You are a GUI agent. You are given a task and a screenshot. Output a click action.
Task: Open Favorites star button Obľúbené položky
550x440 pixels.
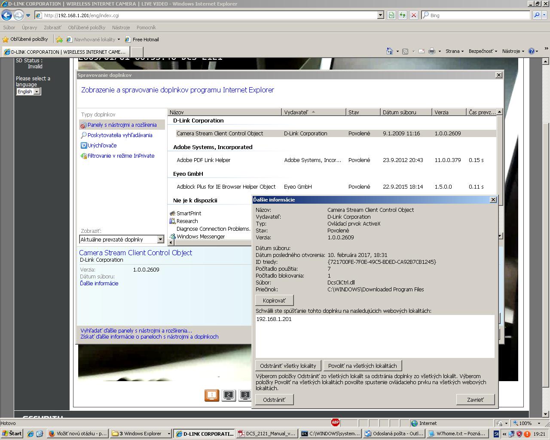[25, 39]
